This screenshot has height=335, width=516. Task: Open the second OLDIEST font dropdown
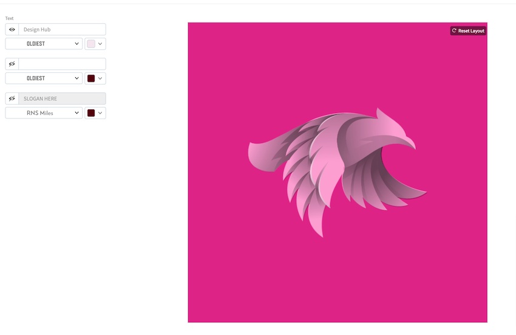coord(44,78)
